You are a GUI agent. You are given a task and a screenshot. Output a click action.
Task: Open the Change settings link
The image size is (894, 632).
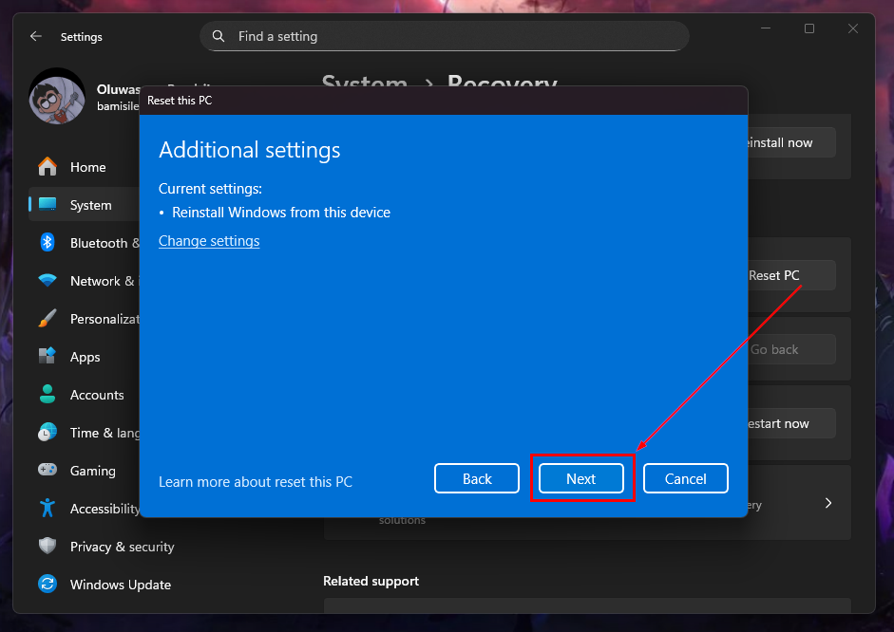point(209,241)
